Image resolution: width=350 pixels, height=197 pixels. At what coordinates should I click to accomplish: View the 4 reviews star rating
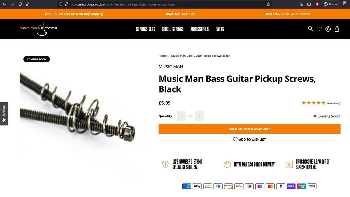(321, 103)
